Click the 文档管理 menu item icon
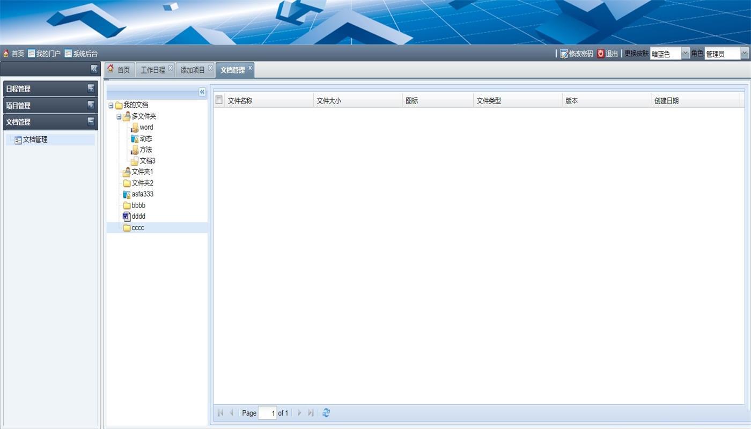 click(x=18, y=140)
